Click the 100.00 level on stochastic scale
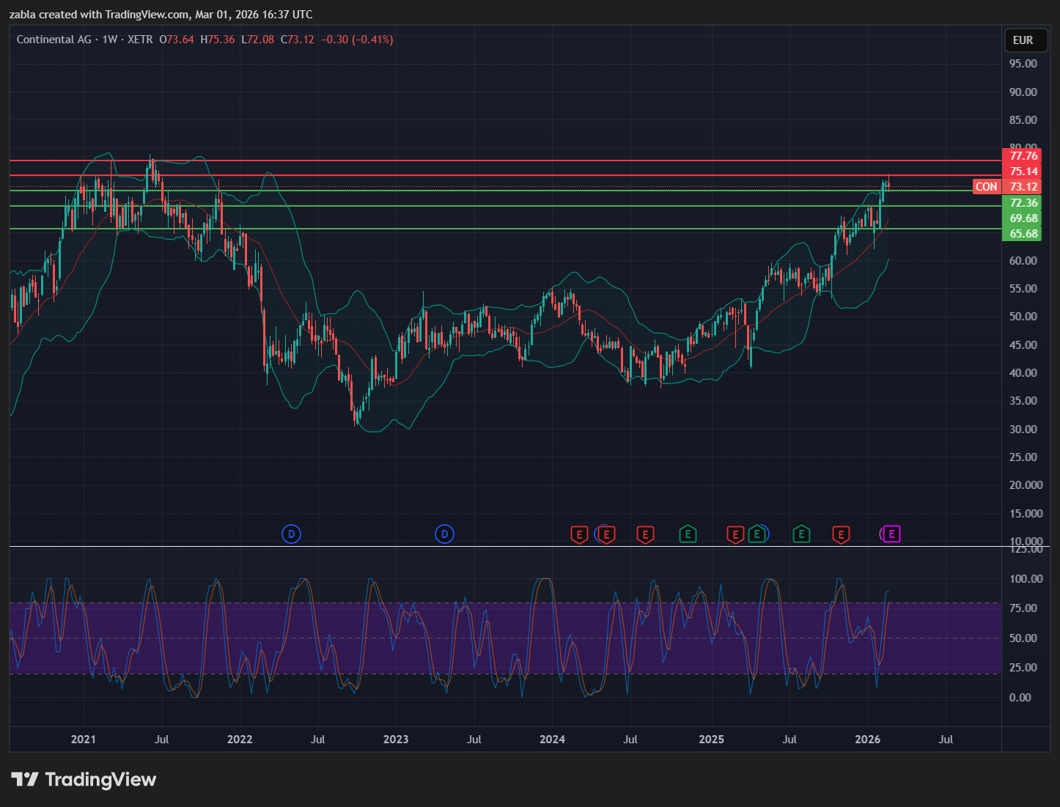The image size is (1060, 807). (1026, 579)
